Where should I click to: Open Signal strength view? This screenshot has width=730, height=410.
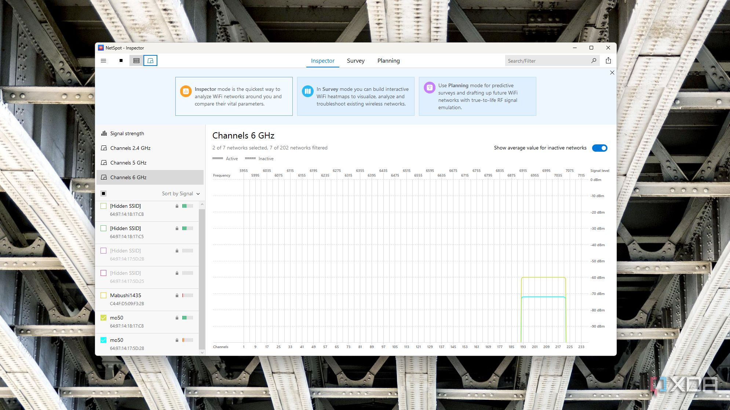pyautogui.click(x=150, y=133)
